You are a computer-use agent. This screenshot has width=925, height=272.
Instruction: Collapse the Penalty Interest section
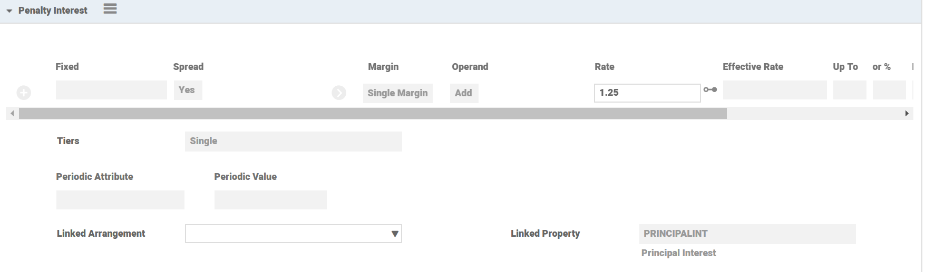click(x=9, y=11)
